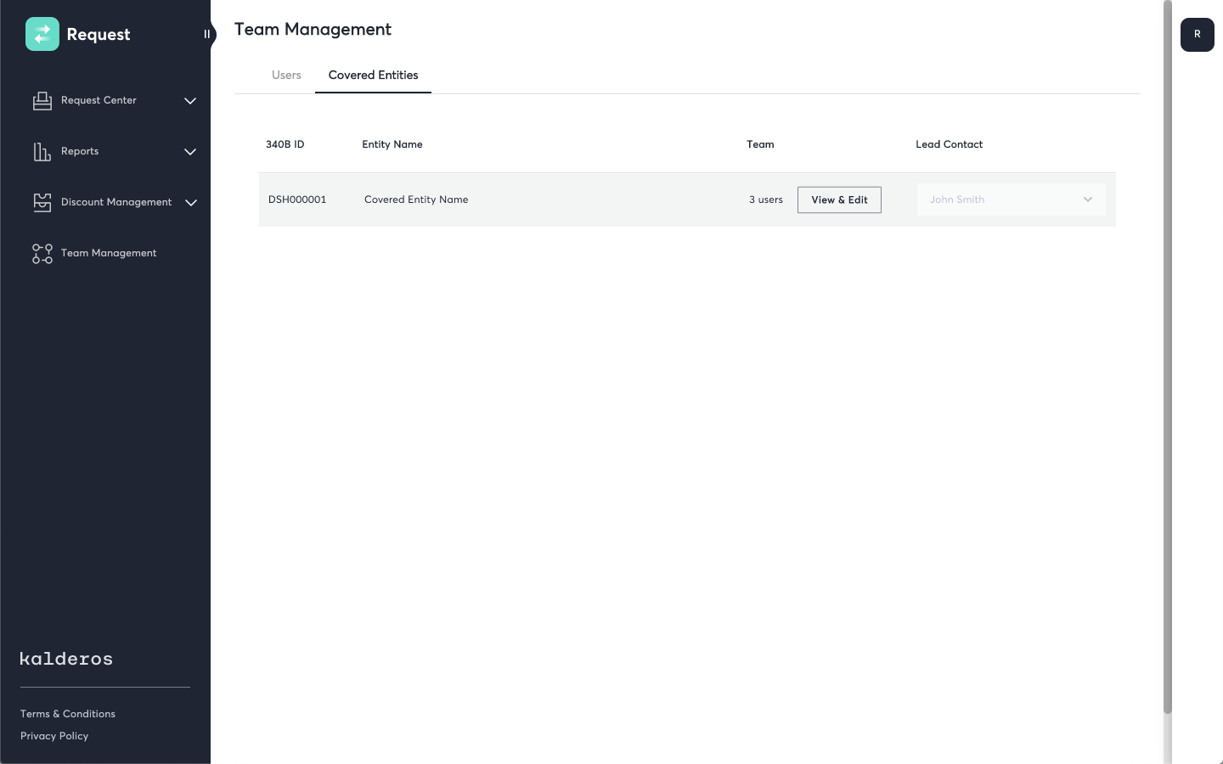Open the Privacy Policy link
1223x764 pixels.
pos(54,736)
